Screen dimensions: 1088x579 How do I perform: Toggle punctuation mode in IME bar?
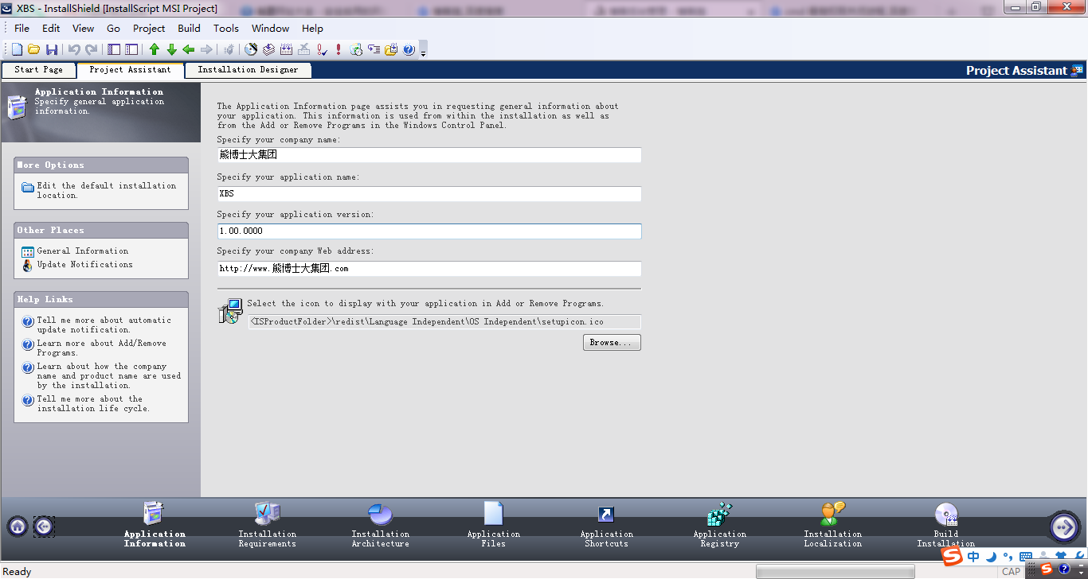coord(1008,557)
